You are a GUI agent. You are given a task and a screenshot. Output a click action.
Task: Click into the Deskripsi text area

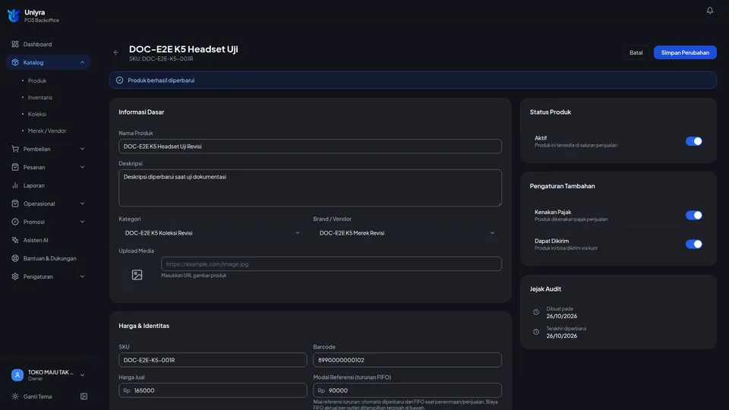pyautogui.click(x=310, y=188)
